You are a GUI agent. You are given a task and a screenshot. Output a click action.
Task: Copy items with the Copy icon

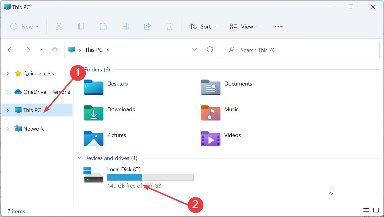coord(81,26)
